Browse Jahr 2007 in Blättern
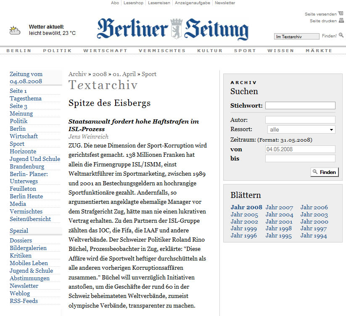346x316 pixels. [279, 207]
